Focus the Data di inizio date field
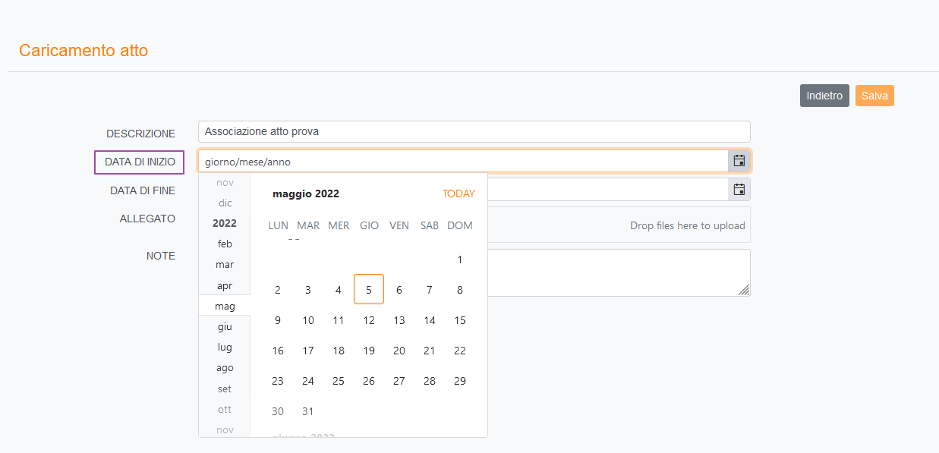This screenshot has height=453, width=939. [x=463, y=162]
